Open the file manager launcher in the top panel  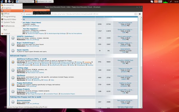click(6, 1)
